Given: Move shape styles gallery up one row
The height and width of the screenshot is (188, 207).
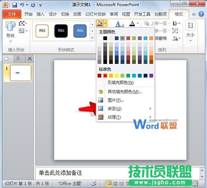Looking at the screenshot, I should [92, 24].
